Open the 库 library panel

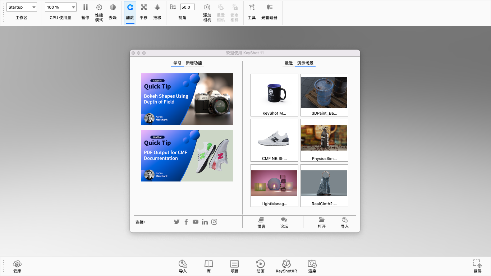tap(209, 266)
